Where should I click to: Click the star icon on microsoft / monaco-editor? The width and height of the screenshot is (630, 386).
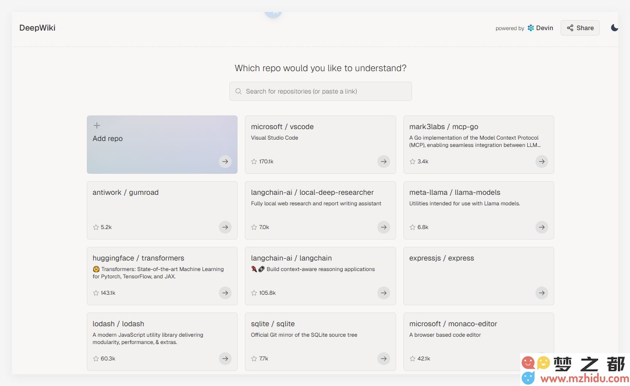coord(413,359)
